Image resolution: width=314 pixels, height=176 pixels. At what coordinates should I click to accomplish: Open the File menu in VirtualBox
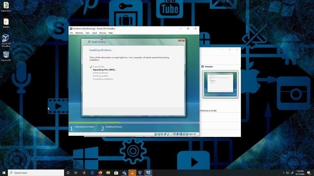[x=71, y=33]
